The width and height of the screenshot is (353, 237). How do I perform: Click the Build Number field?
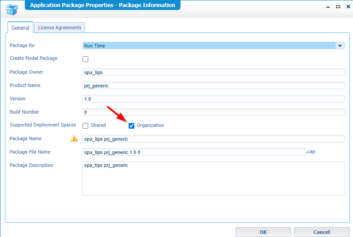(213, 112)
